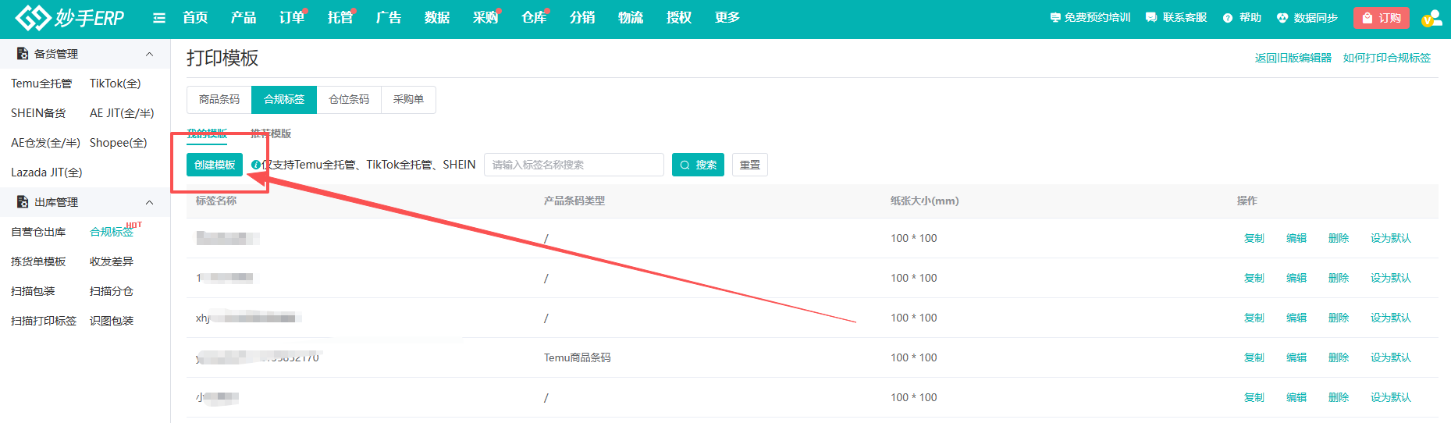Open 托管 menu
1451x423 pixels.
coord(340,17)
